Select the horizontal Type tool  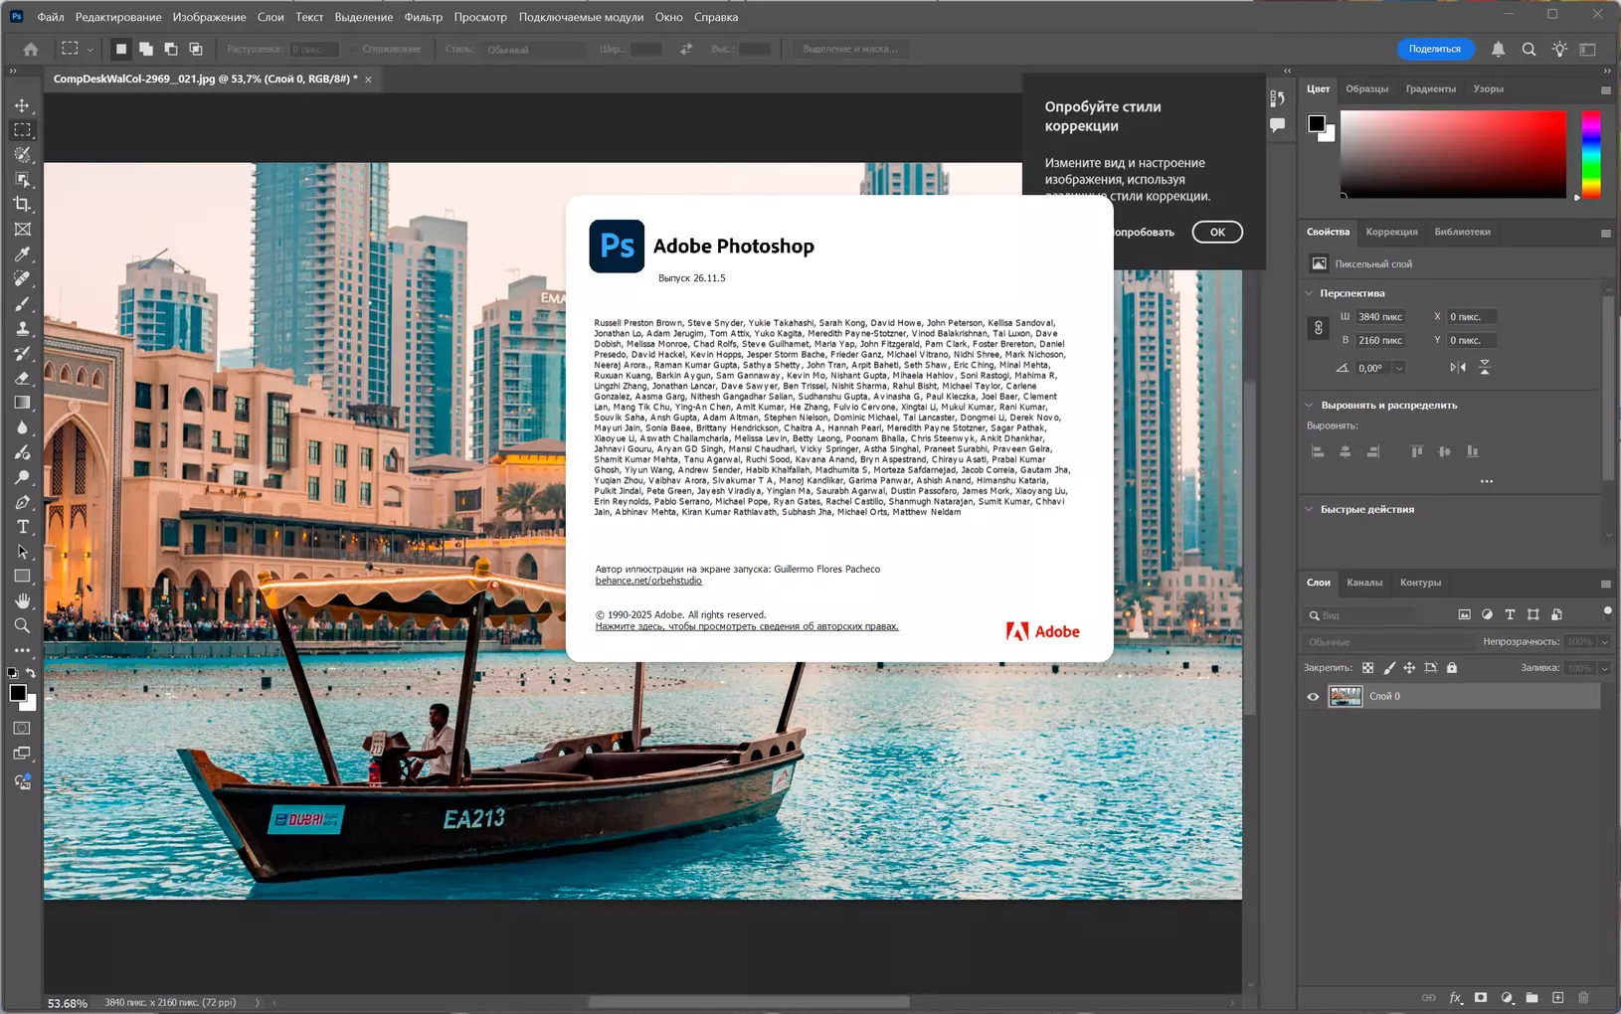[22, 527]
